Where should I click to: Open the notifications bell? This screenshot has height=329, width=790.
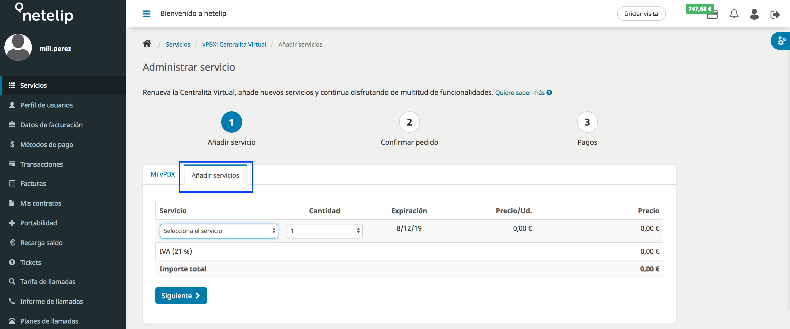(x=733, y=14)
